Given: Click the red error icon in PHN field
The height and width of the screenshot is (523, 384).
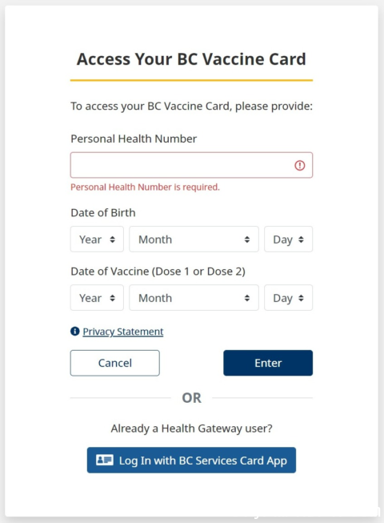Looking at the screenshot, I should click(x=300, y=165).
